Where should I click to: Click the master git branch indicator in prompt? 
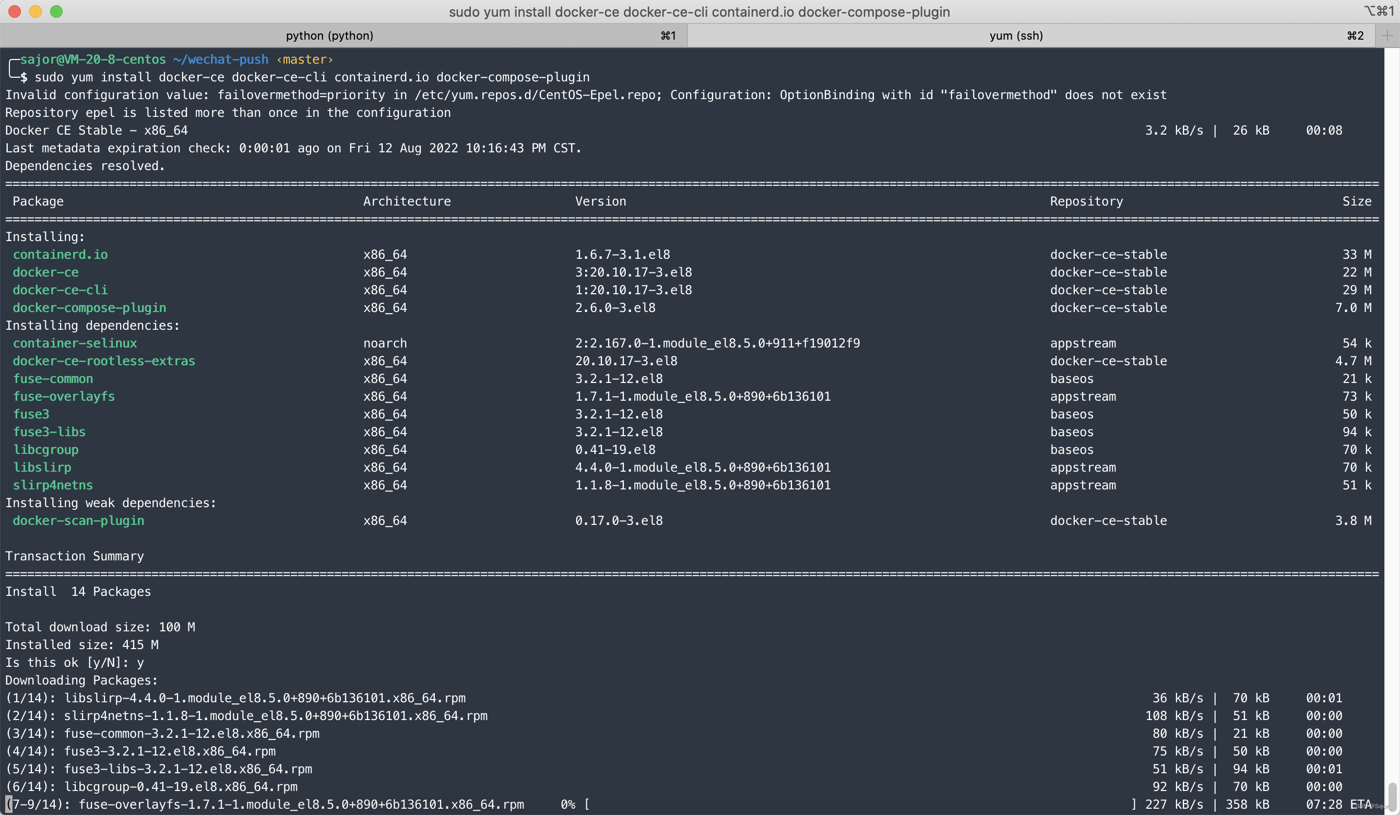pos(304,59)
